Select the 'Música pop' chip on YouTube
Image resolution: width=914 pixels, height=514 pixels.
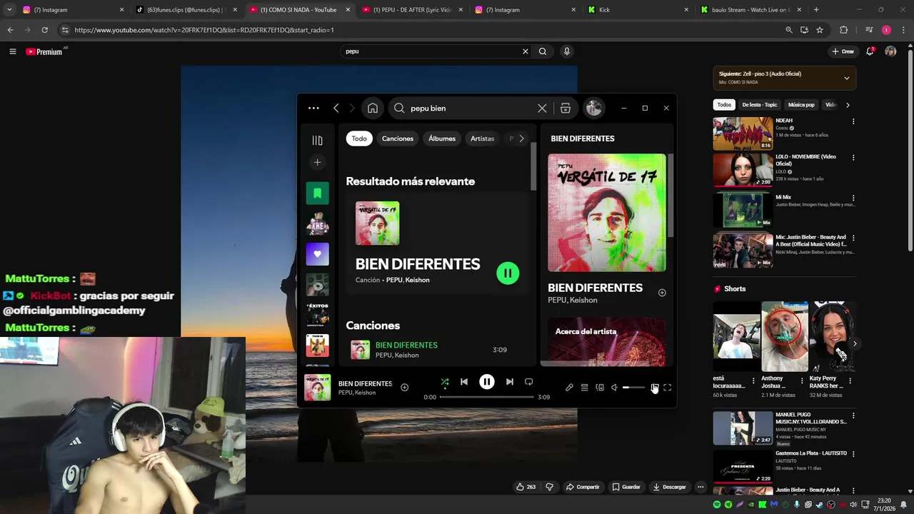click(801, 105)
